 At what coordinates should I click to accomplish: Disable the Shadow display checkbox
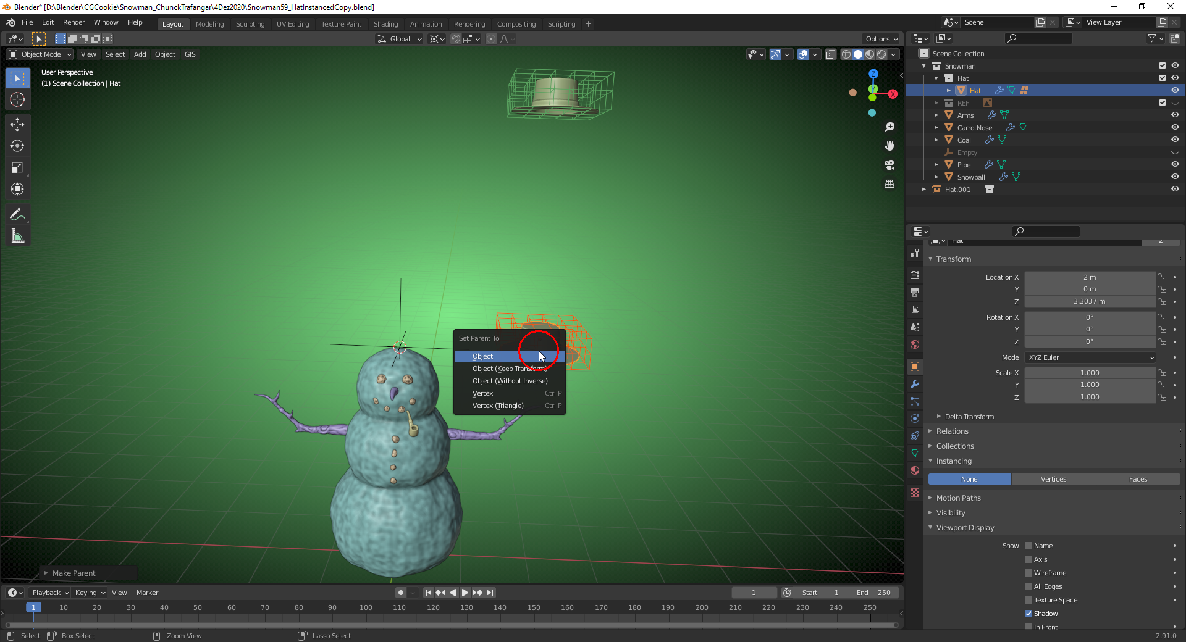coord(1028,614)
